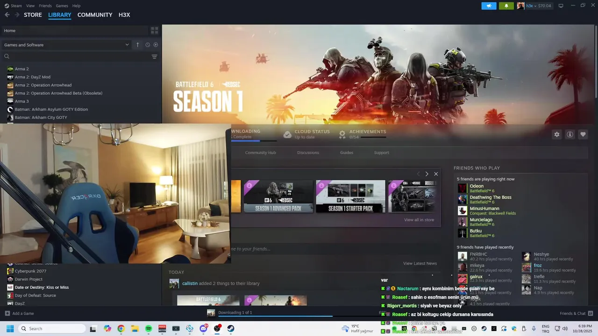Click View all in store link
This screenshot has width=598, height=336.
(419, 220)
